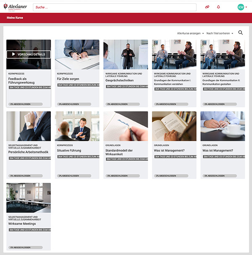Click GRUNDLAGEN label on Standardmodell card
This screenshot has height=255, width=252.
pos(113,145)
